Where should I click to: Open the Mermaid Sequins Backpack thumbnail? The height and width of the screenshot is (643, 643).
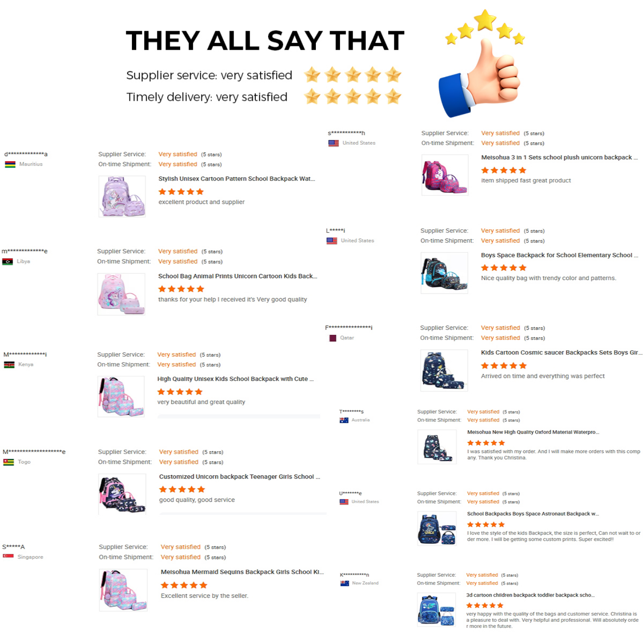[x=123, y=590]
